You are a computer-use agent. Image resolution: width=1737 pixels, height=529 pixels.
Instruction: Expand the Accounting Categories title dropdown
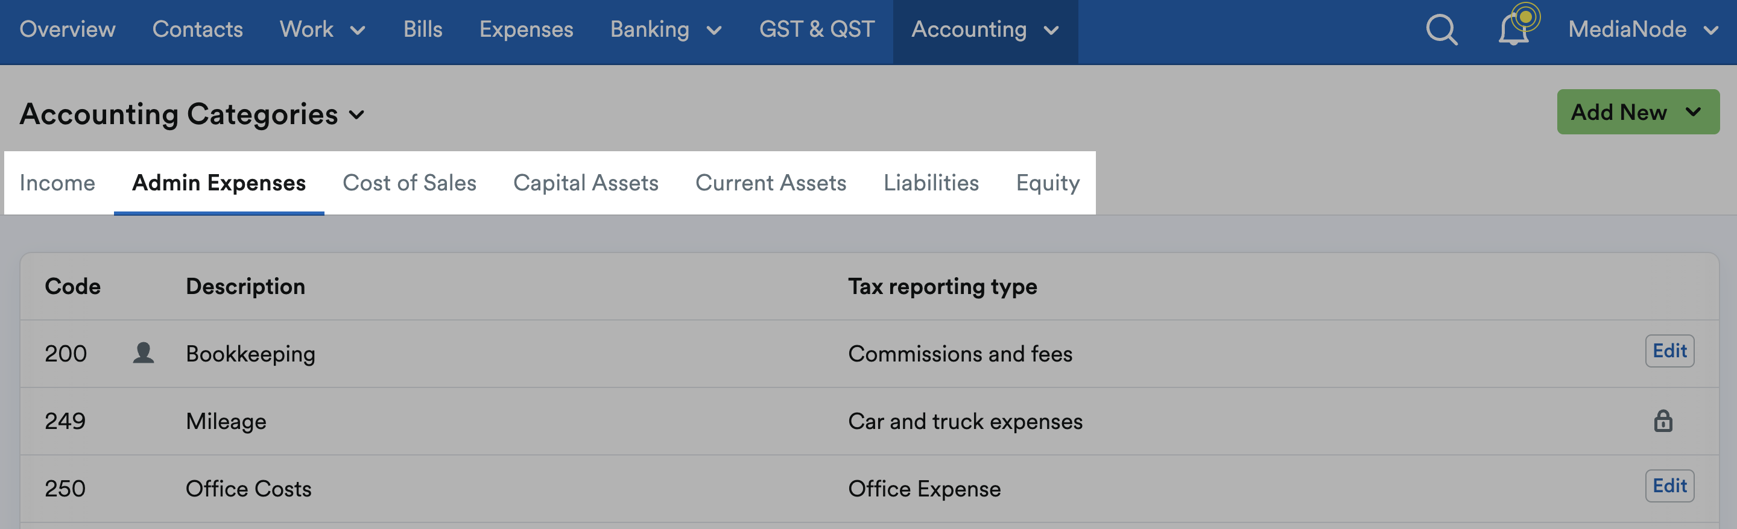click(192, 114)
